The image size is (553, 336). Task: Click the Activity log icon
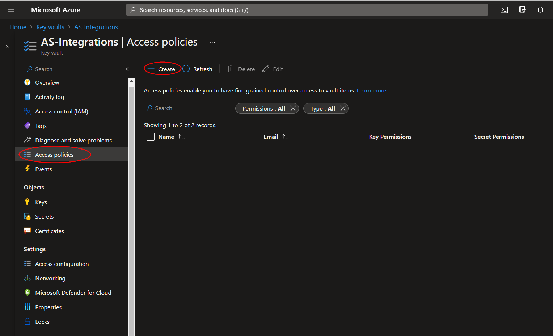coord(27,97)
